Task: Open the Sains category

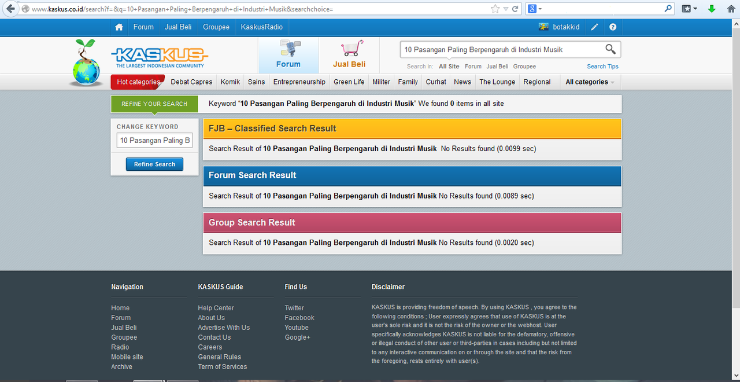Action: tap(256, 82)
